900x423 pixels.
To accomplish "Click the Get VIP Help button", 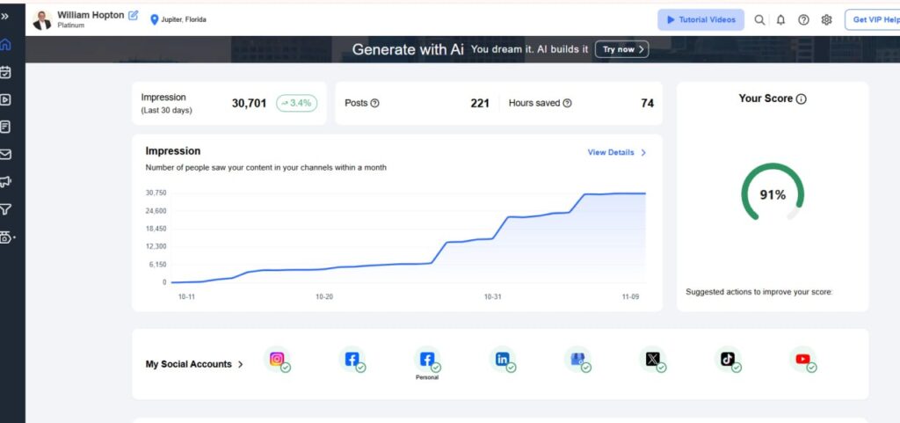I will tap(874, 19).
